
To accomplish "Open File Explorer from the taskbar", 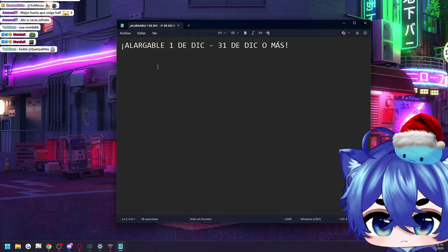I will coord(18,246).
